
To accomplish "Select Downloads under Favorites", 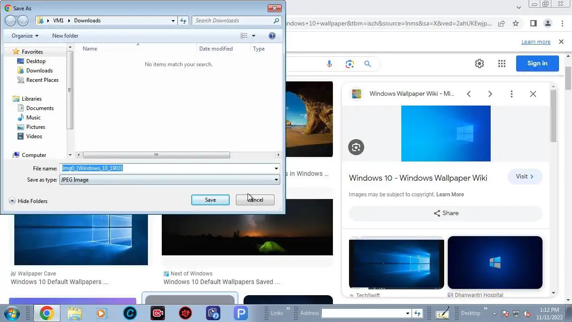I will tap(39, 71).
